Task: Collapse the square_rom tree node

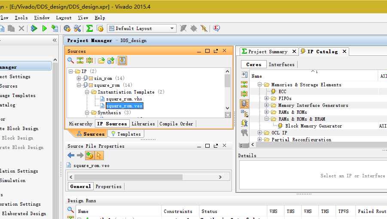Action: pyautogui.click(x=79, y=85)
